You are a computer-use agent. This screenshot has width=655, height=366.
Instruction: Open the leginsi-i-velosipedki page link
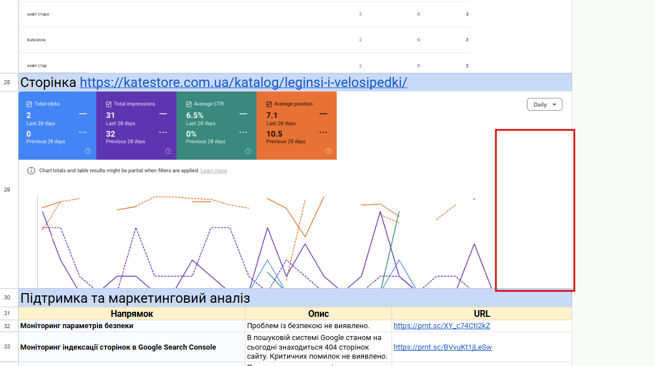tap(243, 82)
